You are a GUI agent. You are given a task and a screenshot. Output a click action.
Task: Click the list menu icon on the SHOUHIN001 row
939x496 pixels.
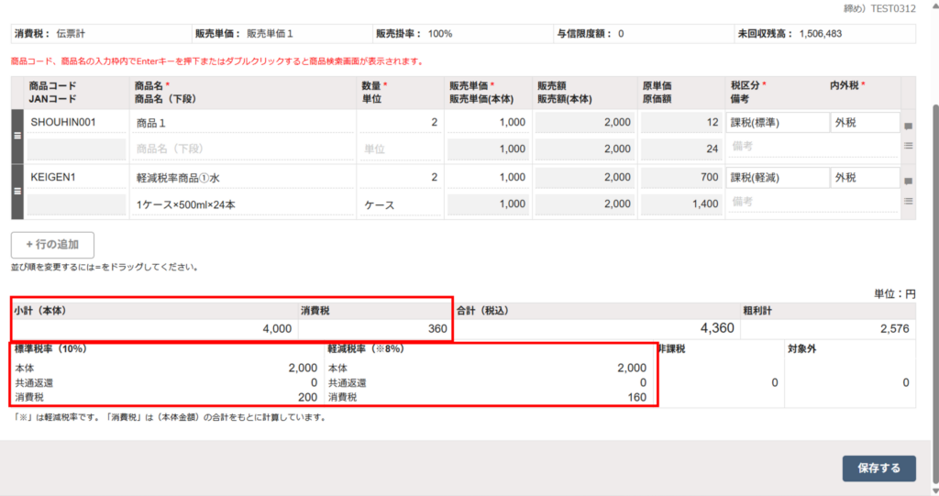pyautogui.click(x=908, y=146)
